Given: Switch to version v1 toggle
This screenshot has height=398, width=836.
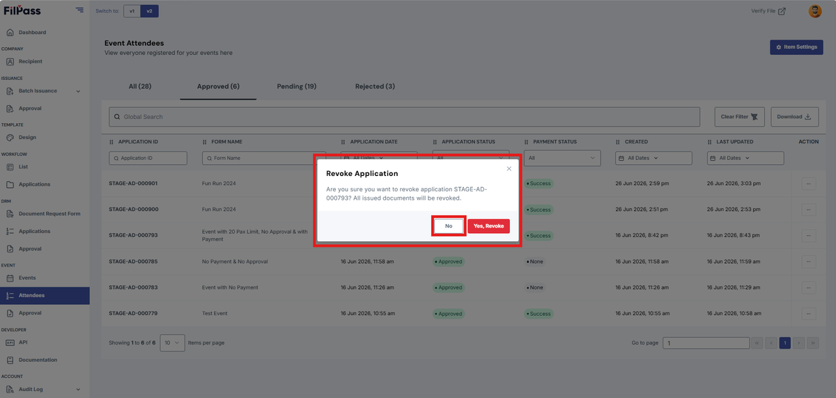Looking at the screenshot, I should [x=132, y=11].
